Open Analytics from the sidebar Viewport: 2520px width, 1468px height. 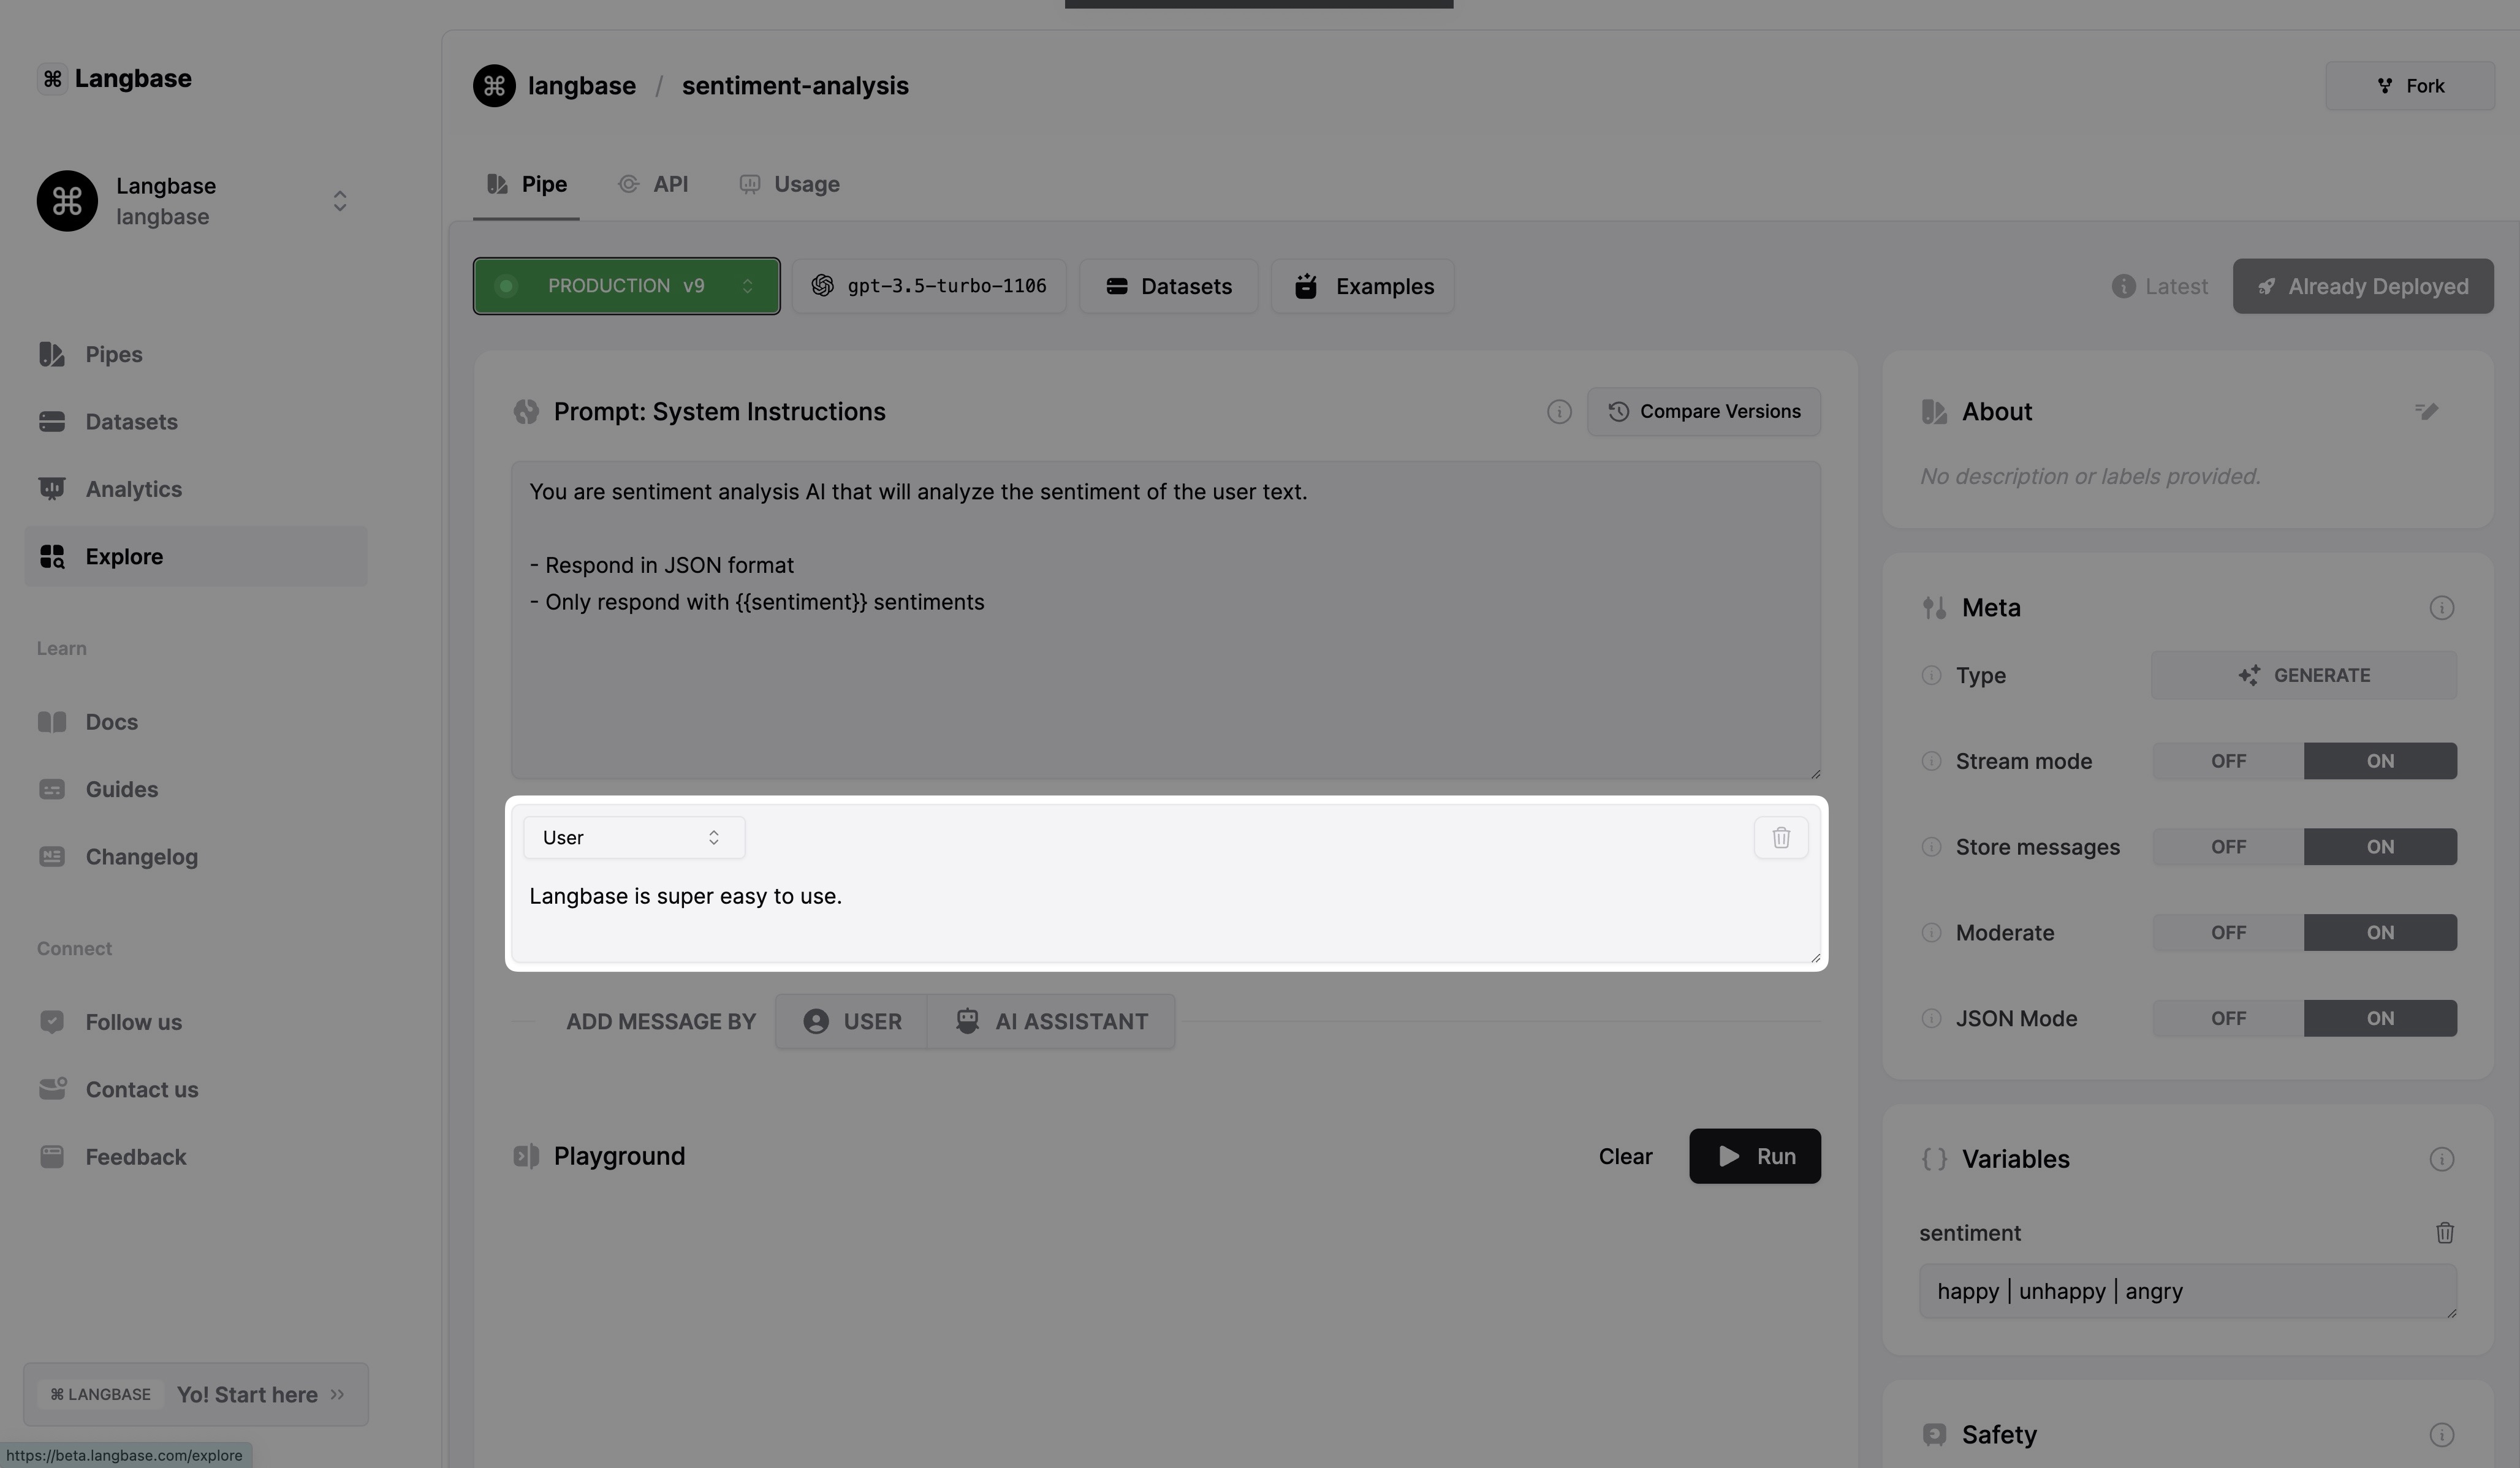[133, 489]
